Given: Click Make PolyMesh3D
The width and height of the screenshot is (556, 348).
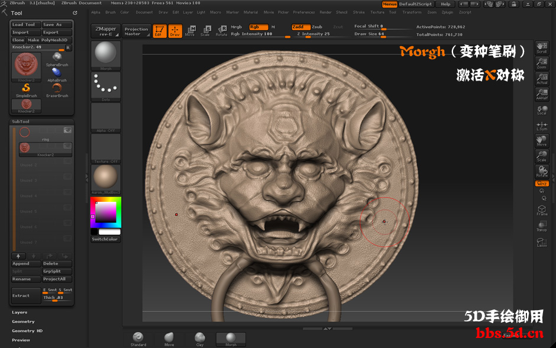Looking at the screenshot, I should (49, 40).
